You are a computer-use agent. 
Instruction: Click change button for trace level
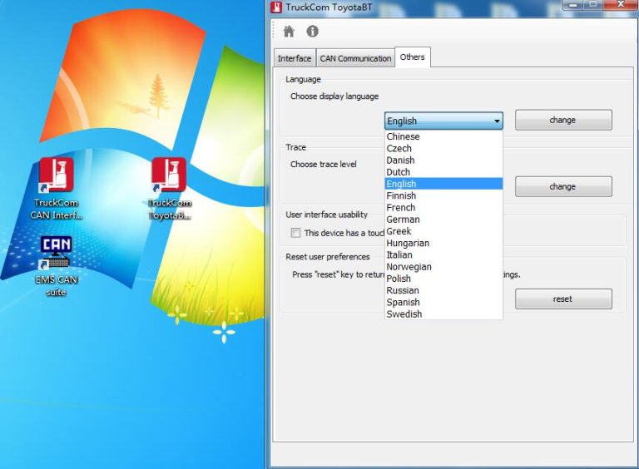pos(563,186)
